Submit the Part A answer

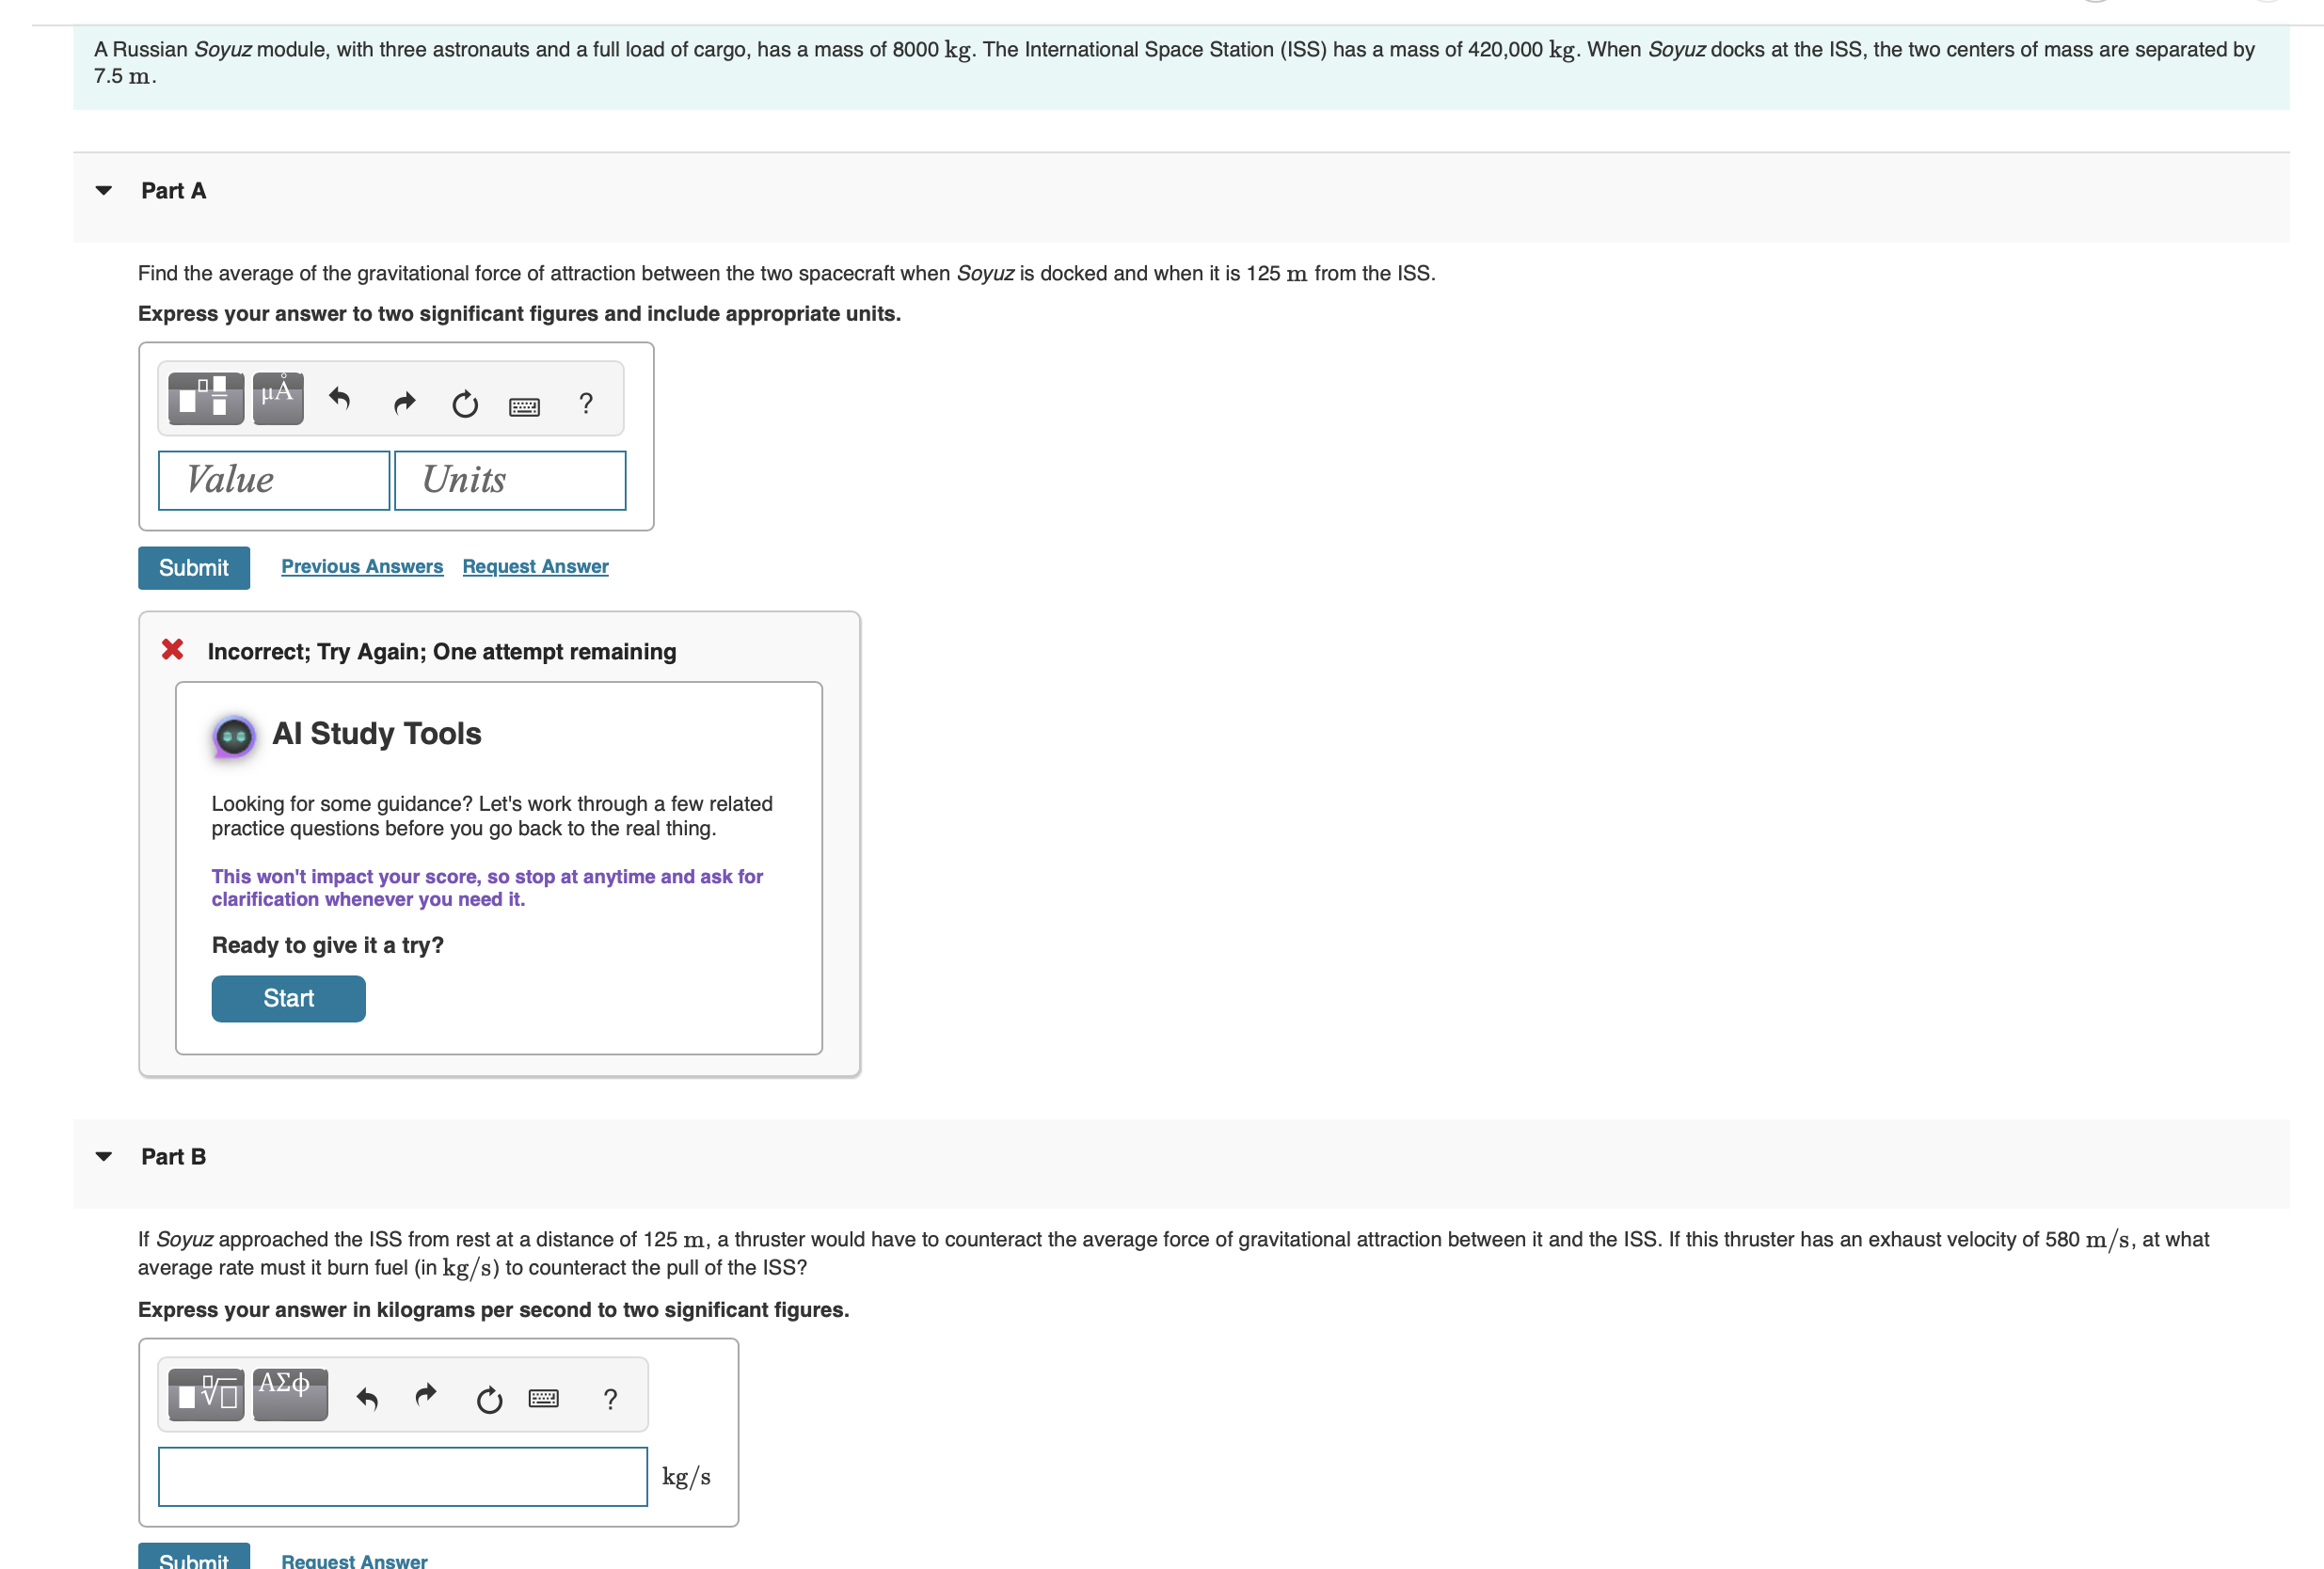[x=193, y=567]
